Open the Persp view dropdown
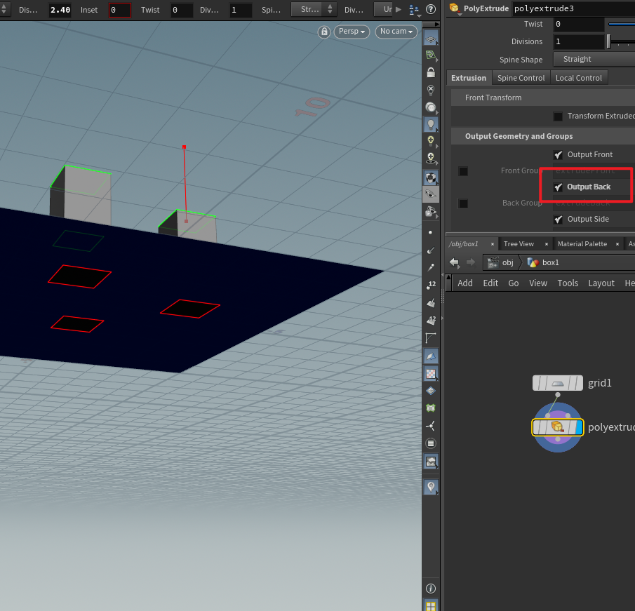Viewport: 635px width, 611px height. click(352, 32)
